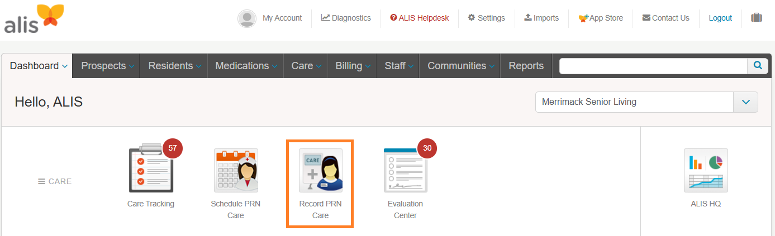Click the 30 badge on Evaluation Center
Screen dimensions: 775x236
click(427, 148)
